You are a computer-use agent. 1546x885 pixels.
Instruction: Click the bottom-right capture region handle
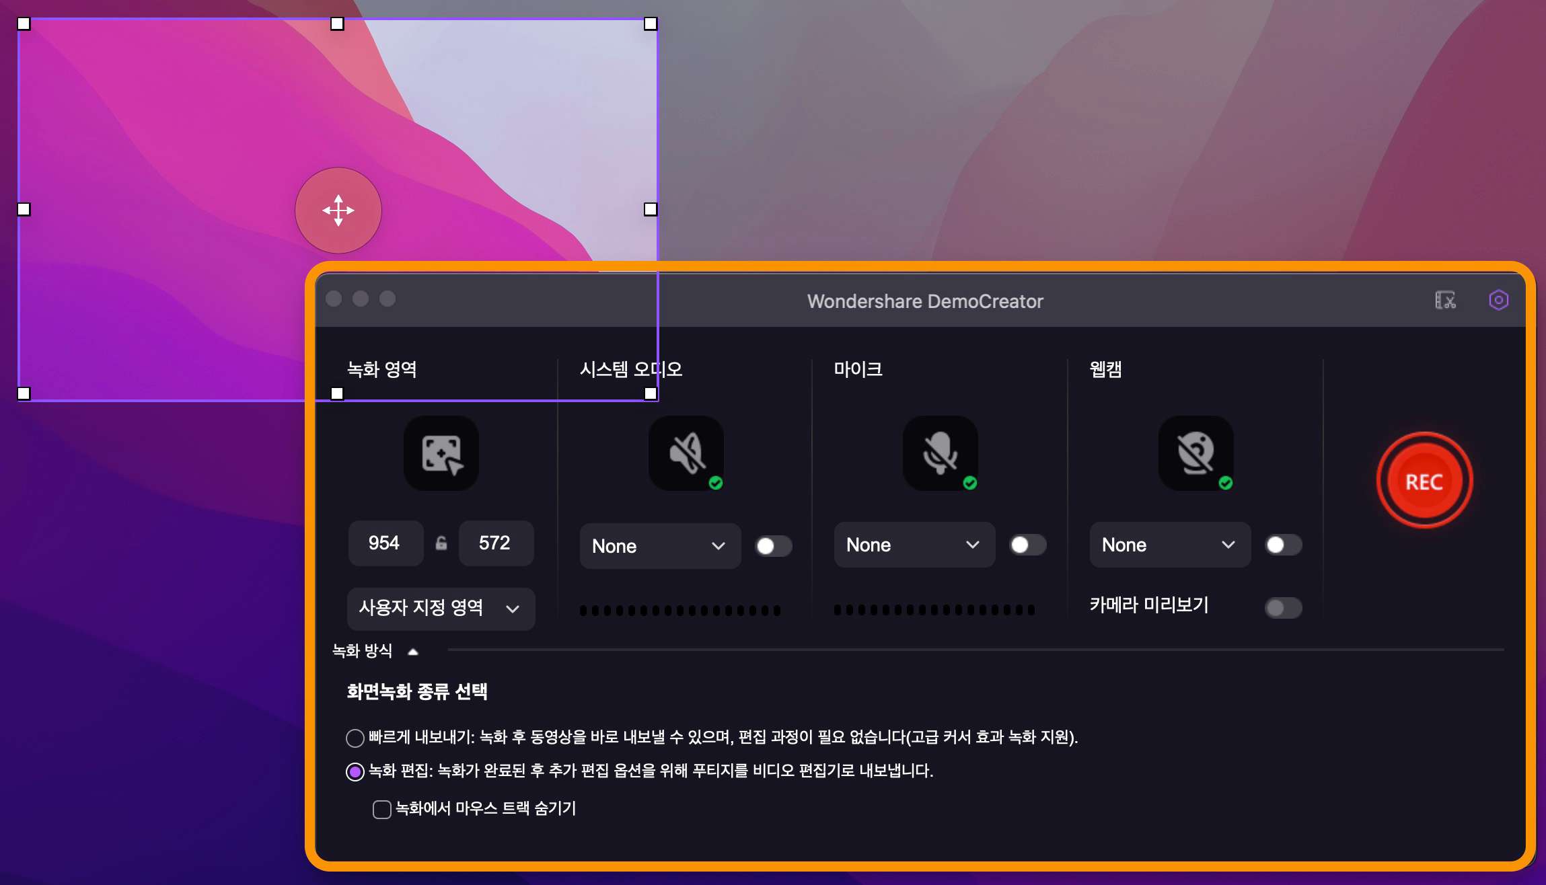(651, 393)
